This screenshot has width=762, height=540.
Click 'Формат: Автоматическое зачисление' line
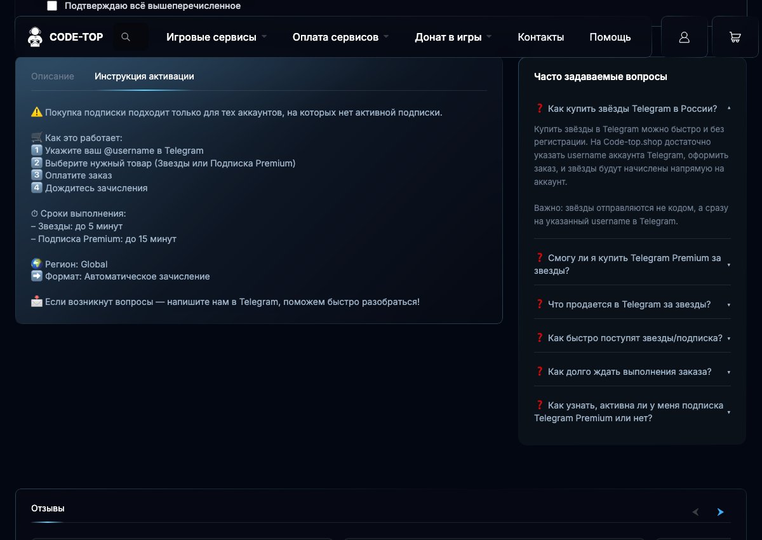(x=121, y=276)
